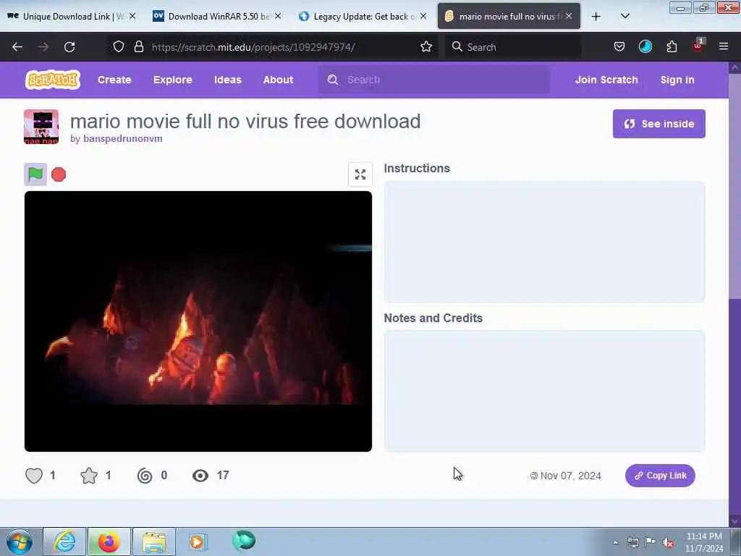Click the views eye icon
The width and height of the screenshot is (741, 556).
pyautogui.click(x=200, y=476)
